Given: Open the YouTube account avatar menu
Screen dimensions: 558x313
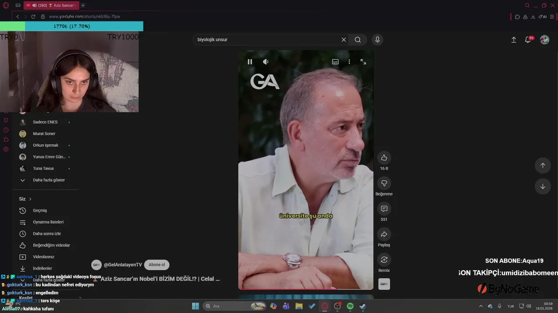Looking at the screenshot, I should (544, 40).
